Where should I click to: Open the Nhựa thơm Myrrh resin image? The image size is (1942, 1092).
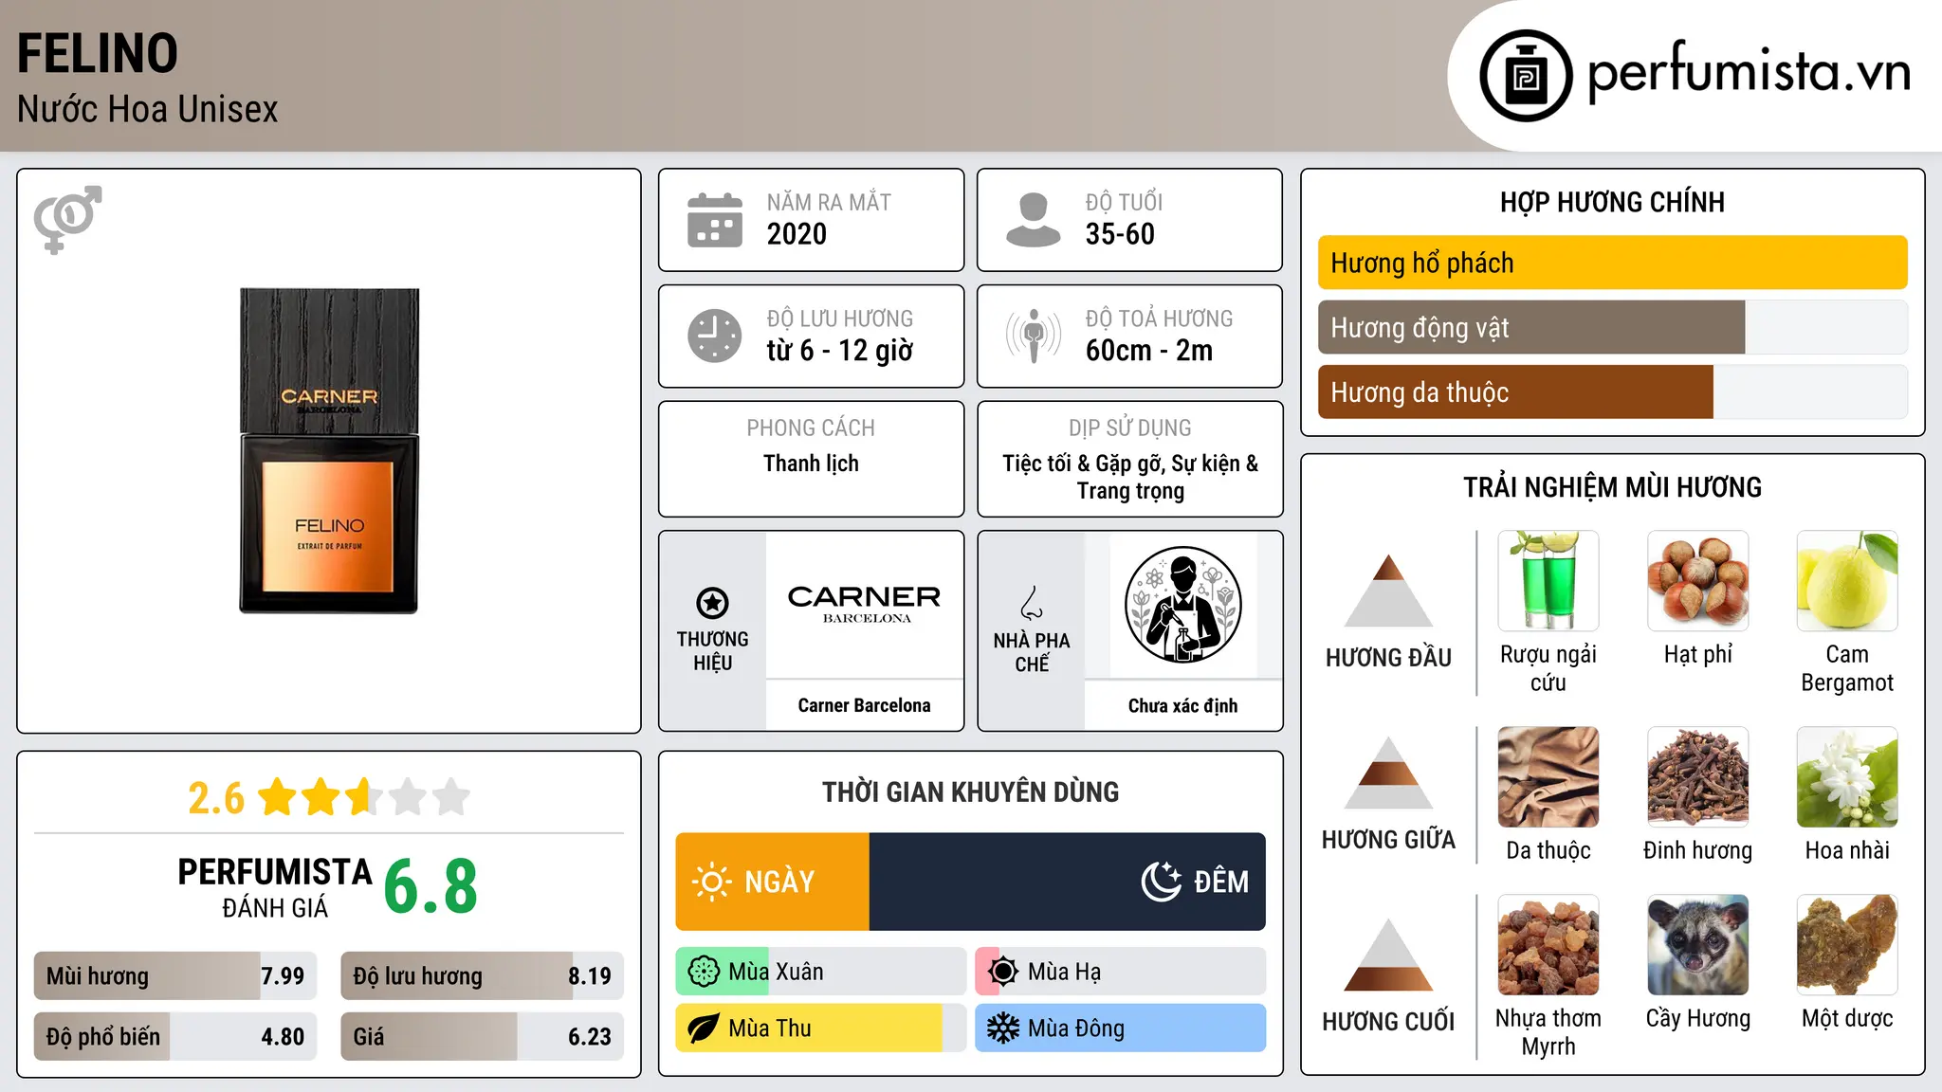[x=1548, y=945]
